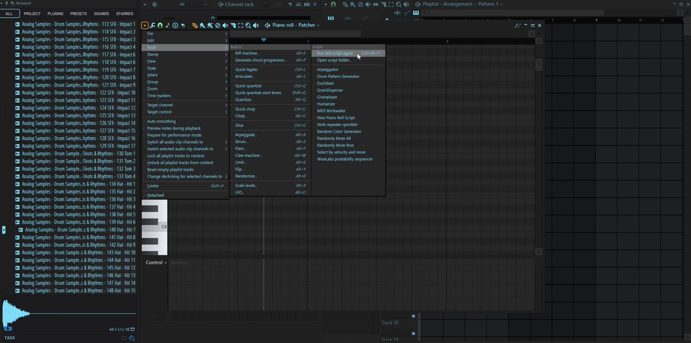Click the snap magnet icon in Piano roll toolbar
The width and height of the screenshot is (691, 343).
pos(160,26)
